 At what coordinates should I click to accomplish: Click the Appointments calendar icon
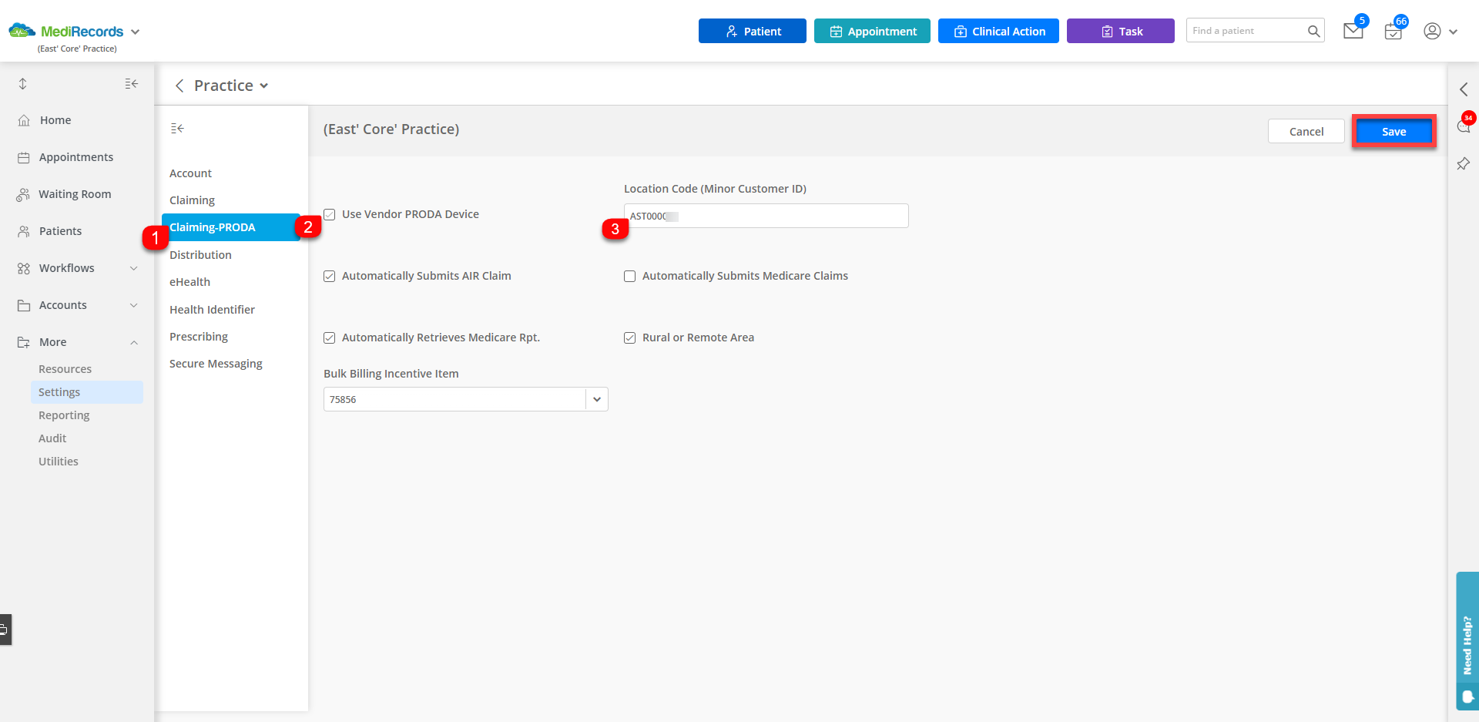point(24,157)
